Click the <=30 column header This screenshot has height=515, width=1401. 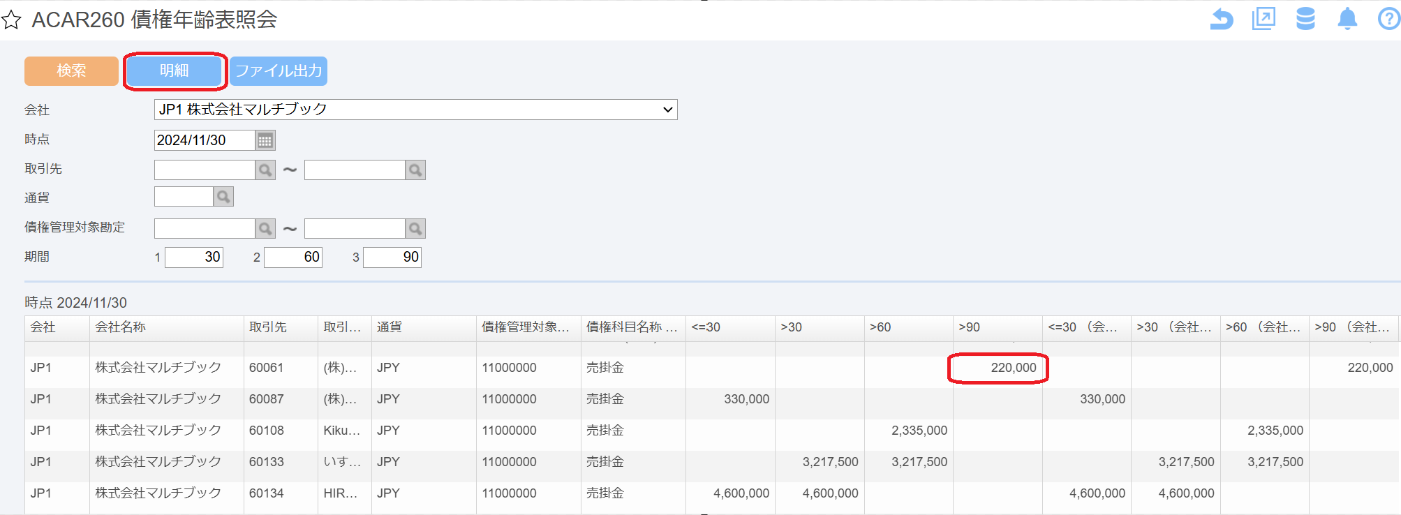click(730, 327)
